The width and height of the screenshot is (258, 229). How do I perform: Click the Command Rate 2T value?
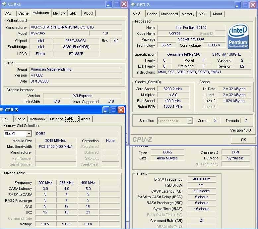202,221
